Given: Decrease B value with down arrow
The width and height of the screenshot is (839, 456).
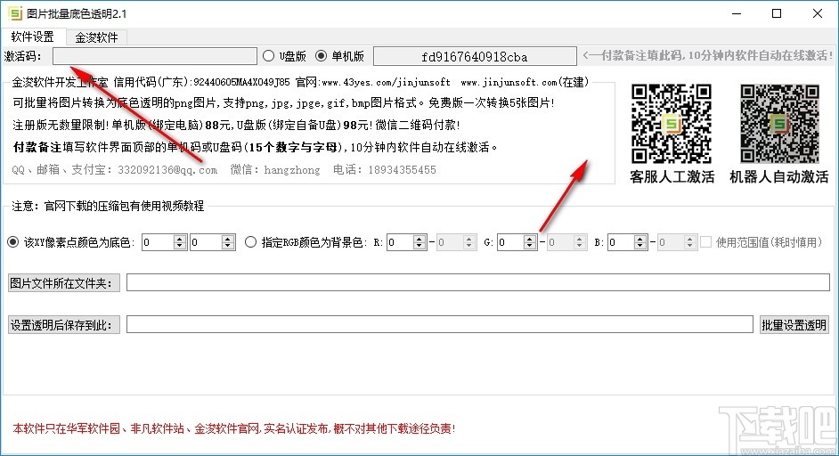Looking at the screenshot, I should tap(640, 246).
